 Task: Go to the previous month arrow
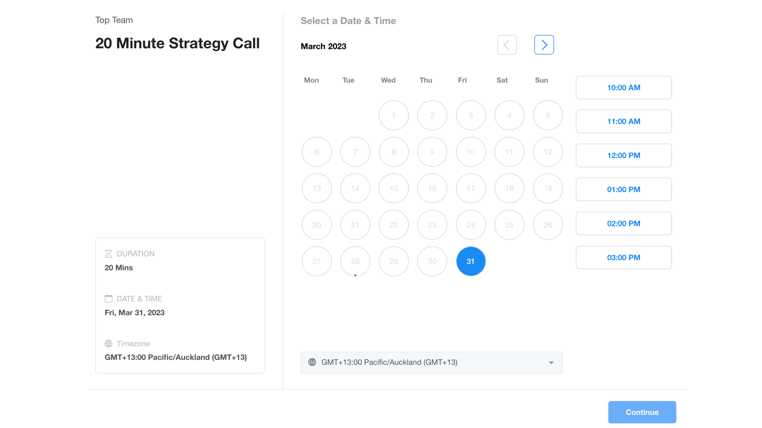(x=507, y=45)
